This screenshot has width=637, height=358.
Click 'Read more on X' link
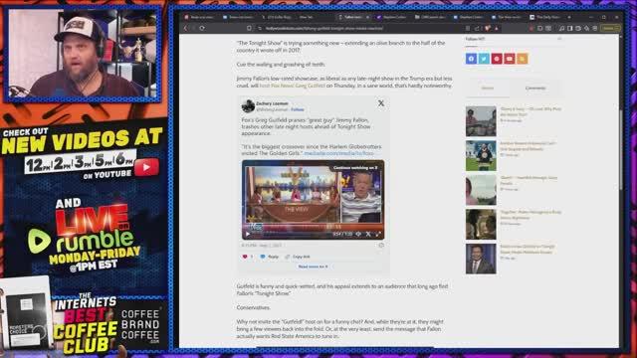pos(313,267)
